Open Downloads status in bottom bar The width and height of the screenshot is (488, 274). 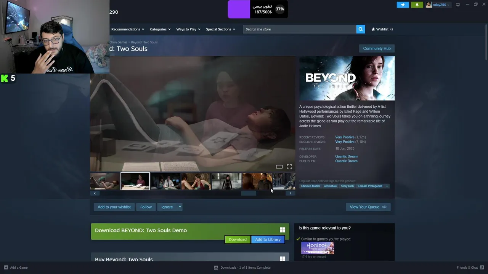tap(242, 268)
